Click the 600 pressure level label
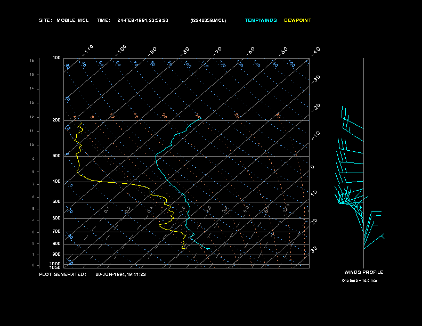The height and width of the screenshot is (326, 422). (56, 218)
